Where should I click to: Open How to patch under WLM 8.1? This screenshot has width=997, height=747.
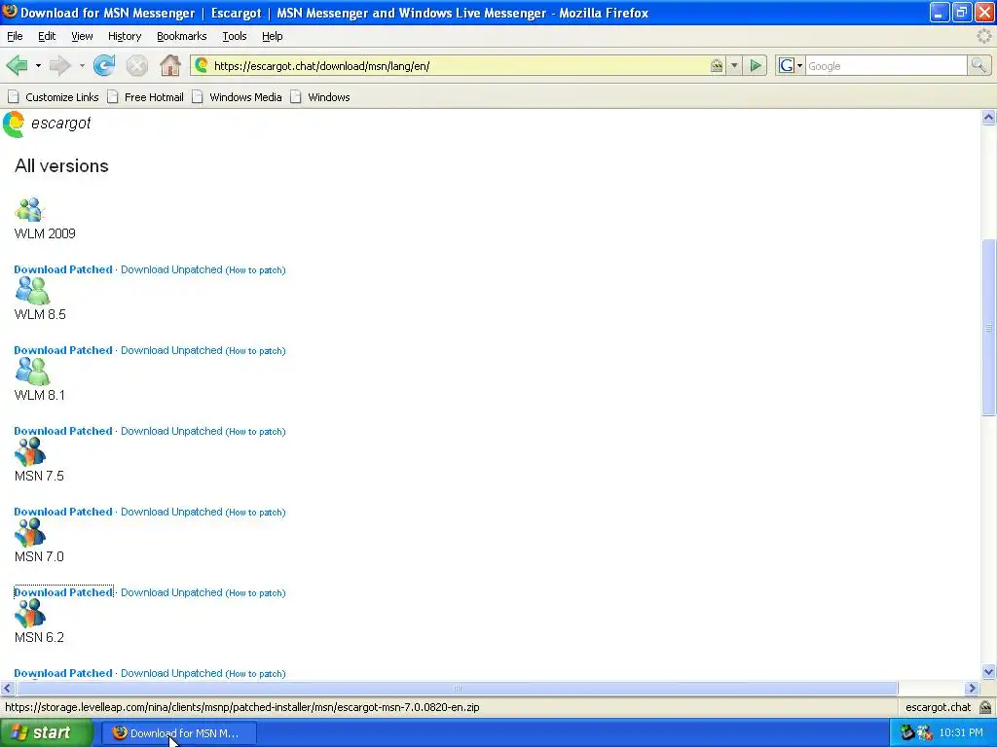[x=256, y=431]
